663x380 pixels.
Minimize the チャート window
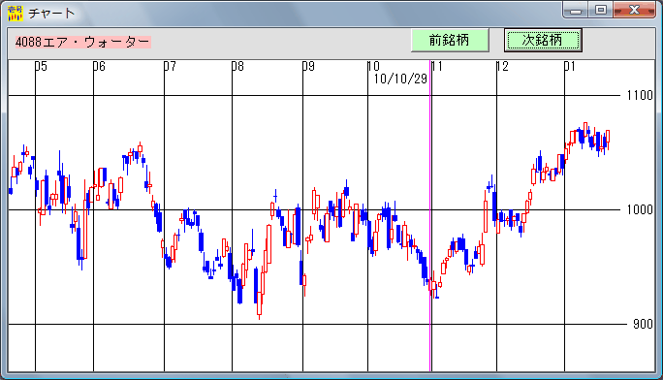click(x=576, y=10)
